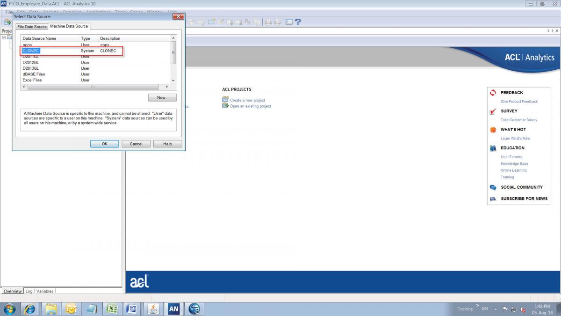Click OK in Select Data Source dialog
This screenshot has height=316, width=561.
(x=104, y=144)
